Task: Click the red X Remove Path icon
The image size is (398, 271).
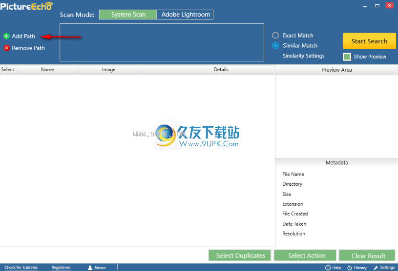Action: pyautogui.click(x=7, y=48)
